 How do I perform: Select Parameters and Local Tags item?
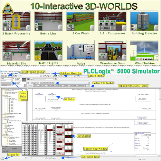(x=15, y=121)
